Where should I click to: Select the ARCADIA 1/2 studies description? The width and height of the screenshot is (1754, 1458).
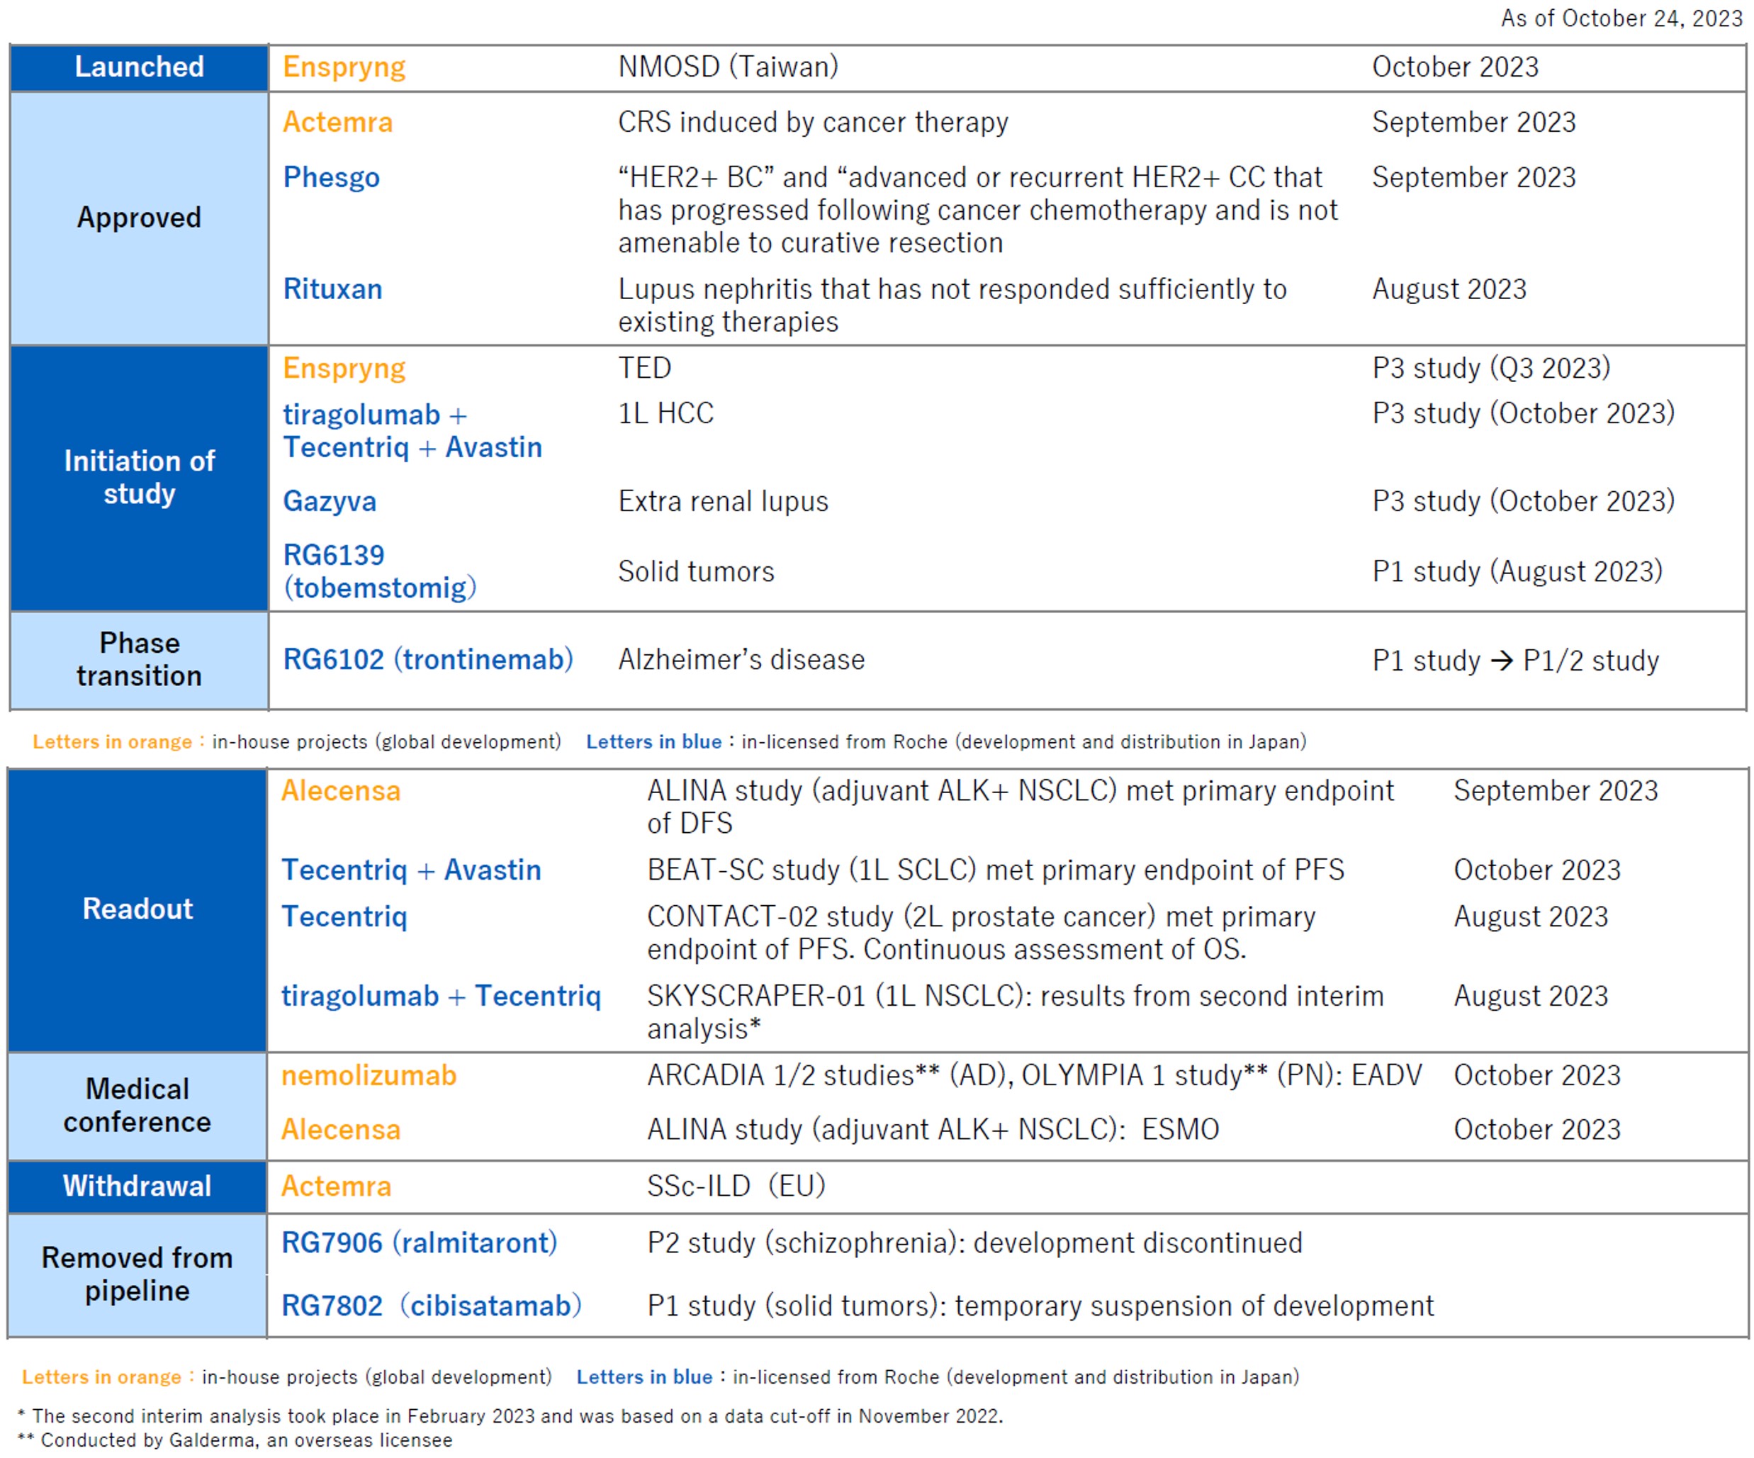pyautogui.click(x=1034, y=1076)
